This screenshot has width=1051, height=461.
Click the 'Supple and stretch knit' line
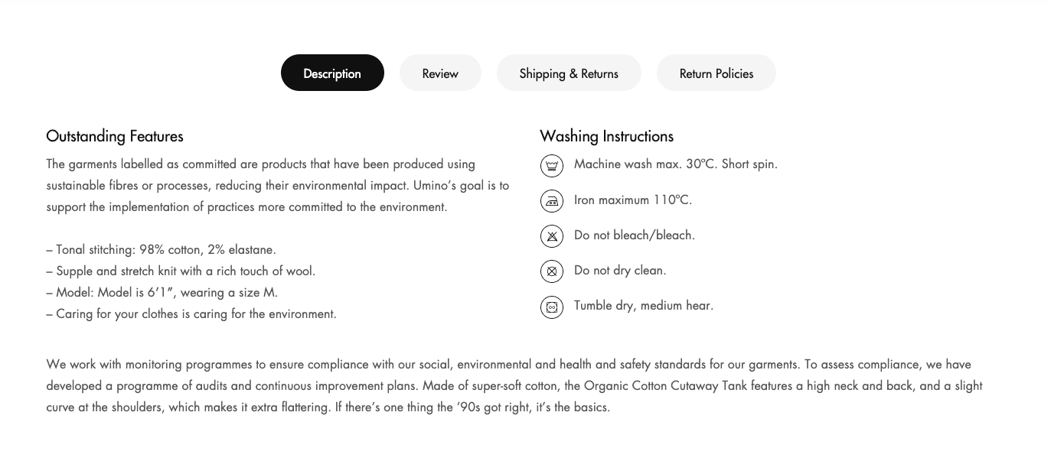tap(181, 271)
